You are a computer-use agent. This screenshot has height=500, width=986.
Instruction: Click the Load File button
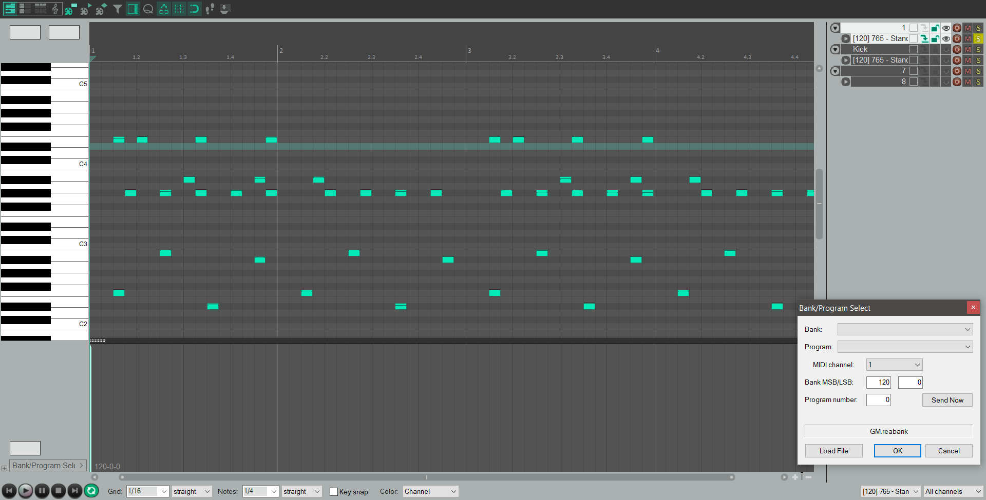833,451
